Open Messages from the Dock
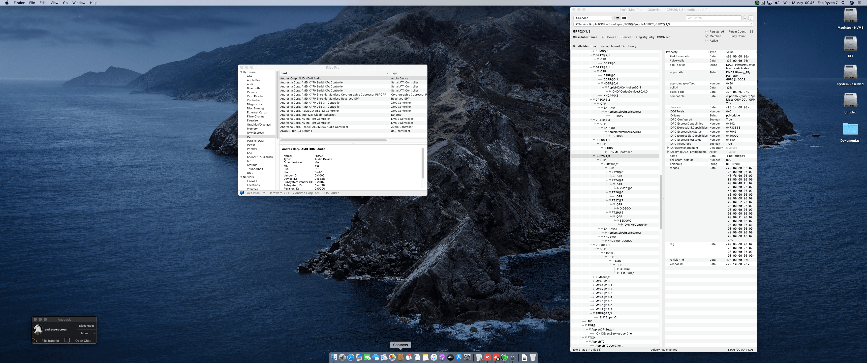This screenshot has height=363, width=867. point(376,357)
